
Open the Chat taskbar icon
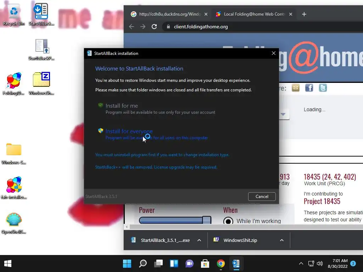click(189, 263)
